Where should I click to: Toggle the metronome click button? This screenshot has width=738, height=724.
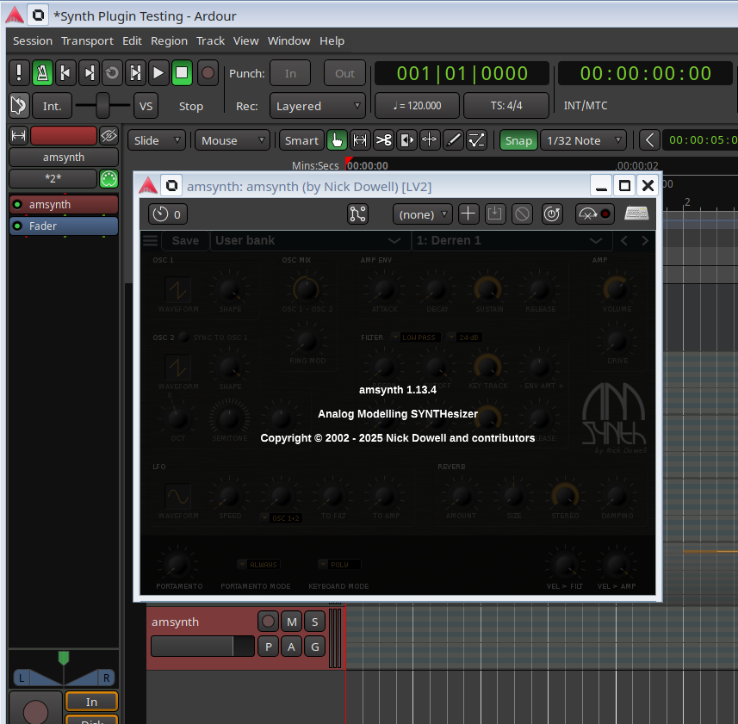(42, 73)
